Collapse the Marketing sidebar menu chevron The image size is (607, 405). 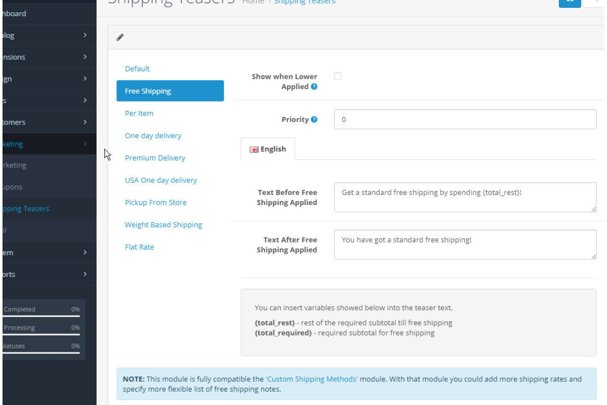(85, 144)
